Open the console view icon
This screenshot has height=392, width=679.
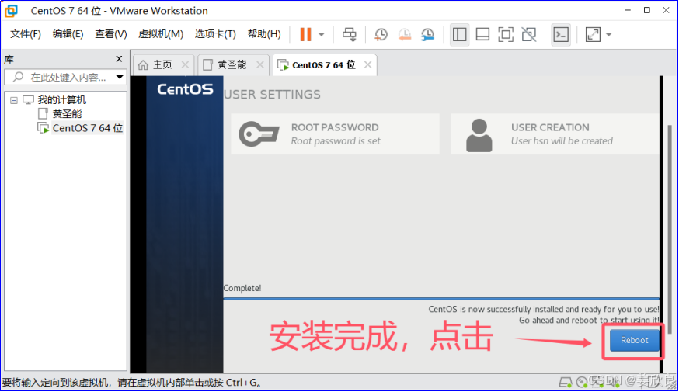pos(561,35)
